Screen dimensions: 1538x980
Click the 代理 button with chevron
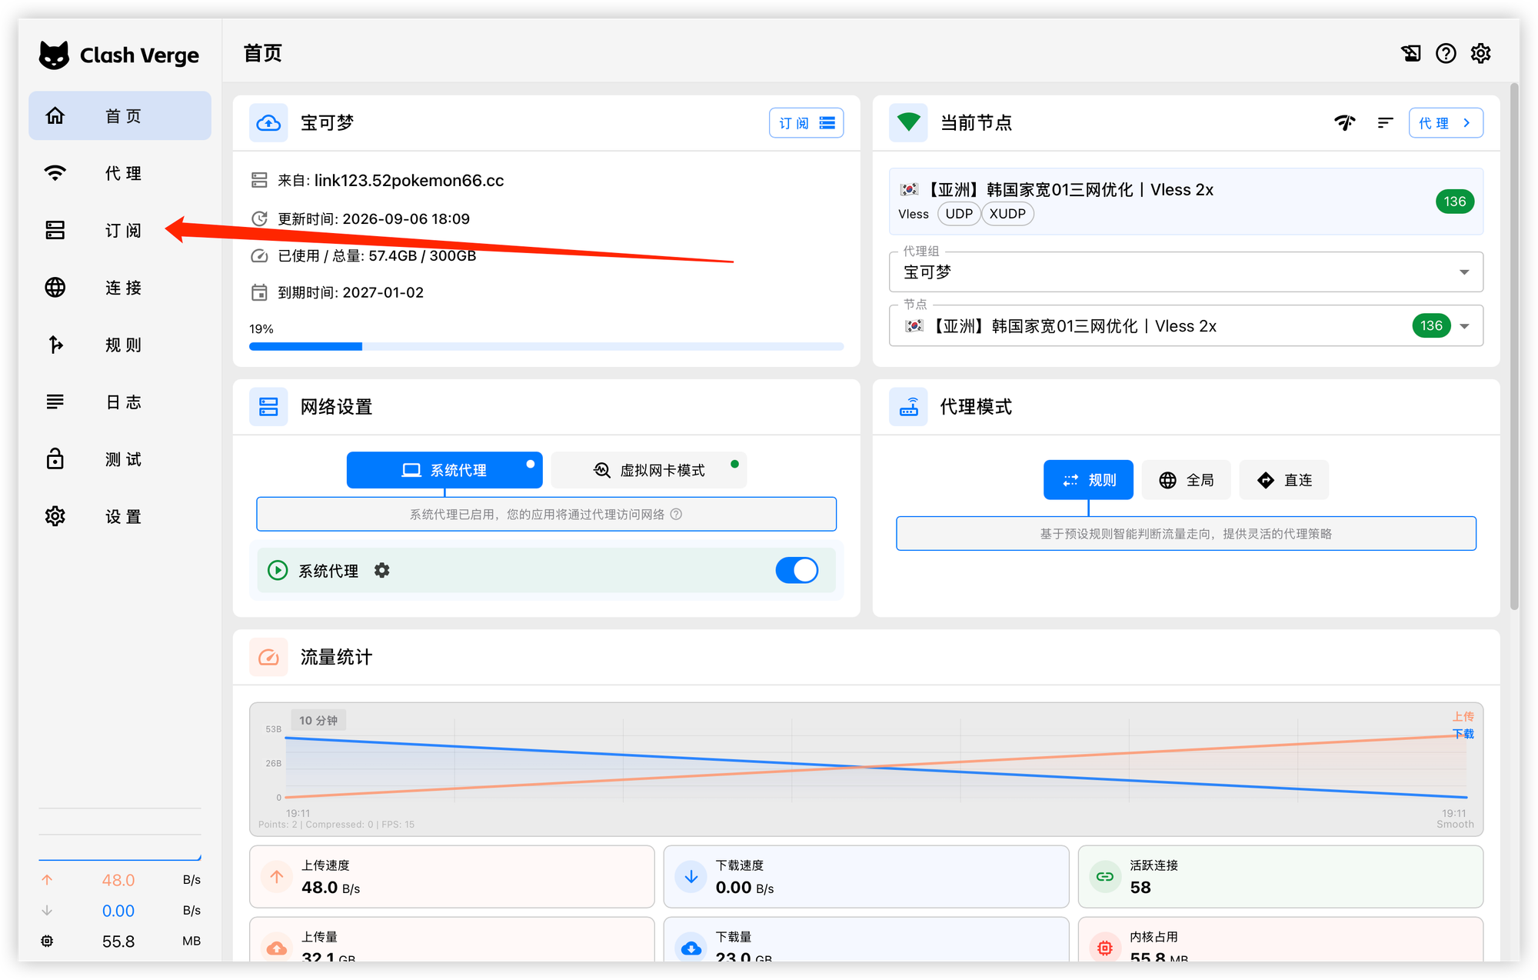pos(1446,123)
